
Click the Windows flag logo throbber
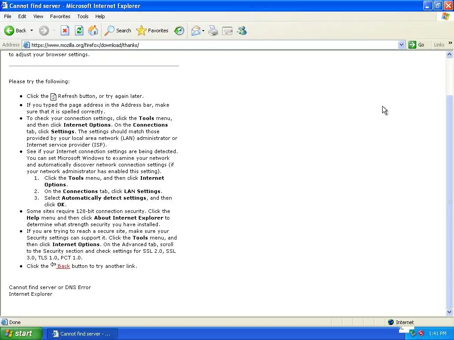click(446, 16)
